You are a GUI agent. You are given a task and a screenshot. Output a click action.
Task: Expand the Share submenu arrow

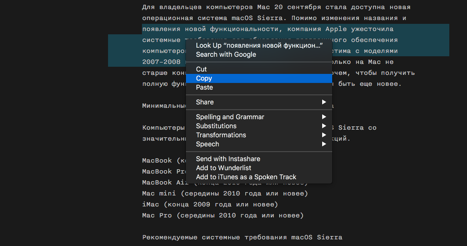pyautogui.click(x=324, y=102)
